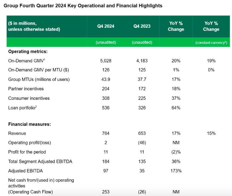Screen dimensions: 232x196
Task: Select the Total Segment Adjusted EBITDA label
Action: [40, 161]
